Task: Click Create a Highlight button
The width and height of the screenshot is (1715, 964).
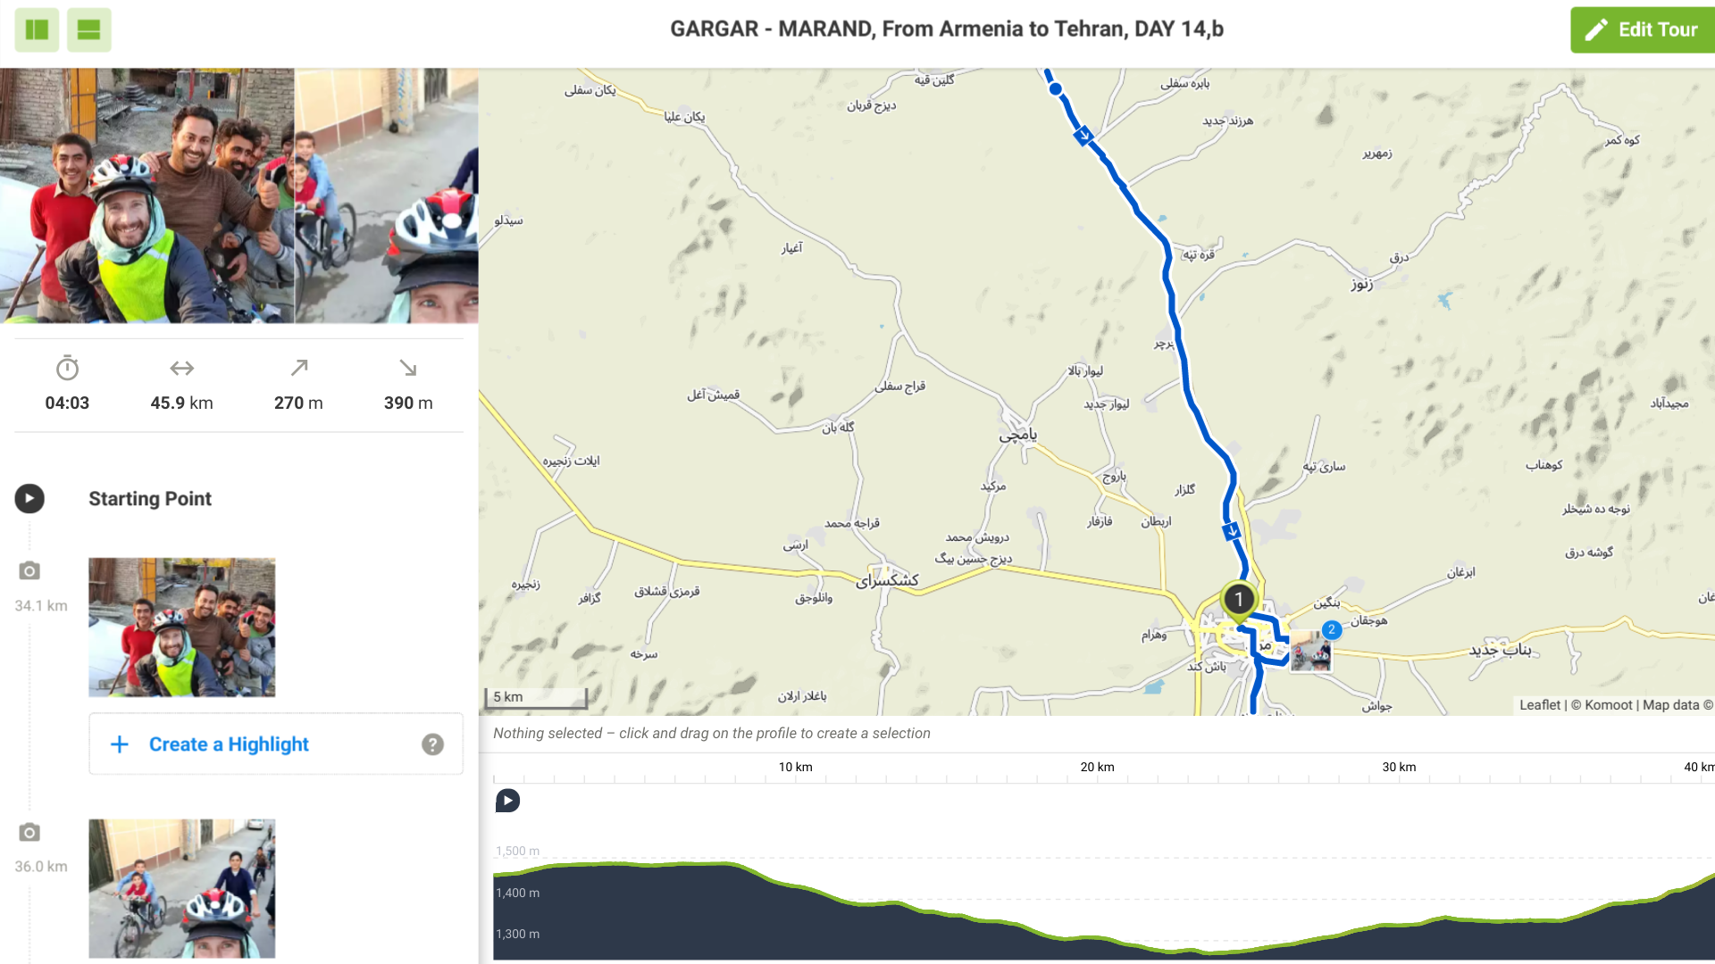Action: click(230, 744)
